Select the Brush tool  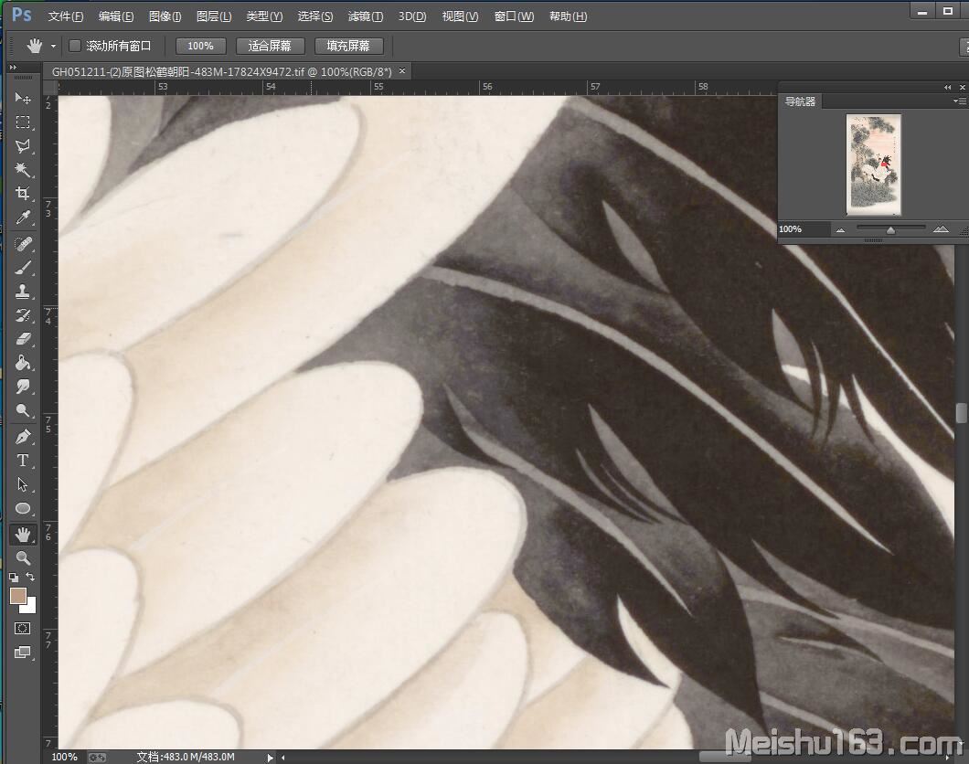click(x=23, y=268)
